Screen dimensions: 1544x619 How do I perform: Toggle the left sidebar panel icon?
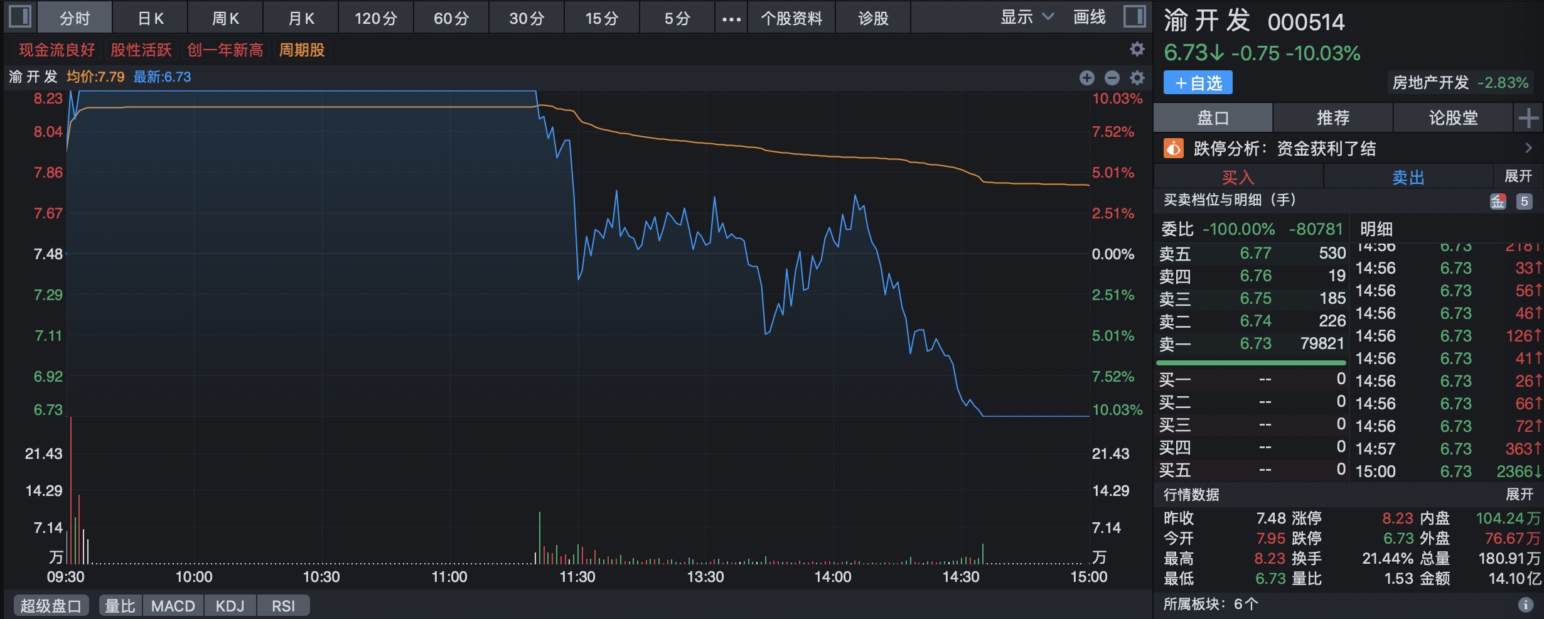click(19, 16)
